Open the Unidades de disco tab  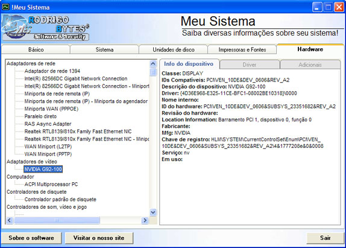click(x=174, y=49)
